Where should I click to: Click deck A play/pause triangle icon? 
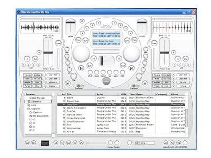81,68
